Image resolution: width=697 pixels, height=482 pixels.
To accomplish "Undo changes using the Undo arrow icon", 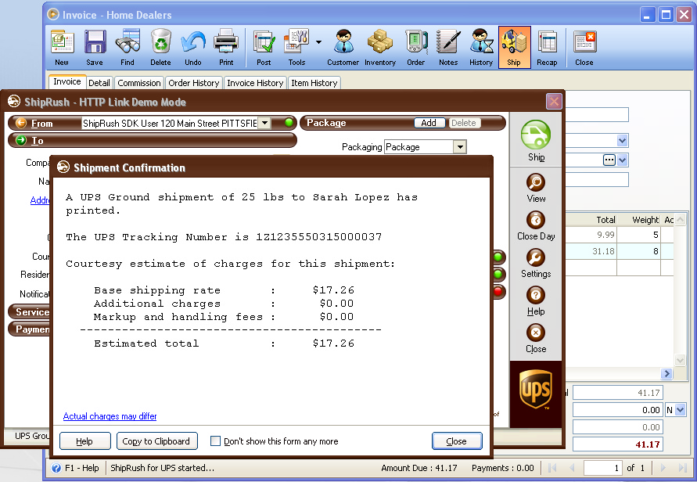I will tap(193, 48).
